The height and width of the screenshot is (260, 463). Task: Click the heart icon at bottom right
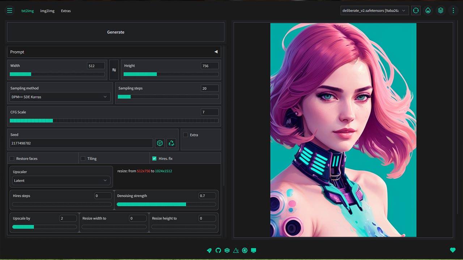pos(453,250)
